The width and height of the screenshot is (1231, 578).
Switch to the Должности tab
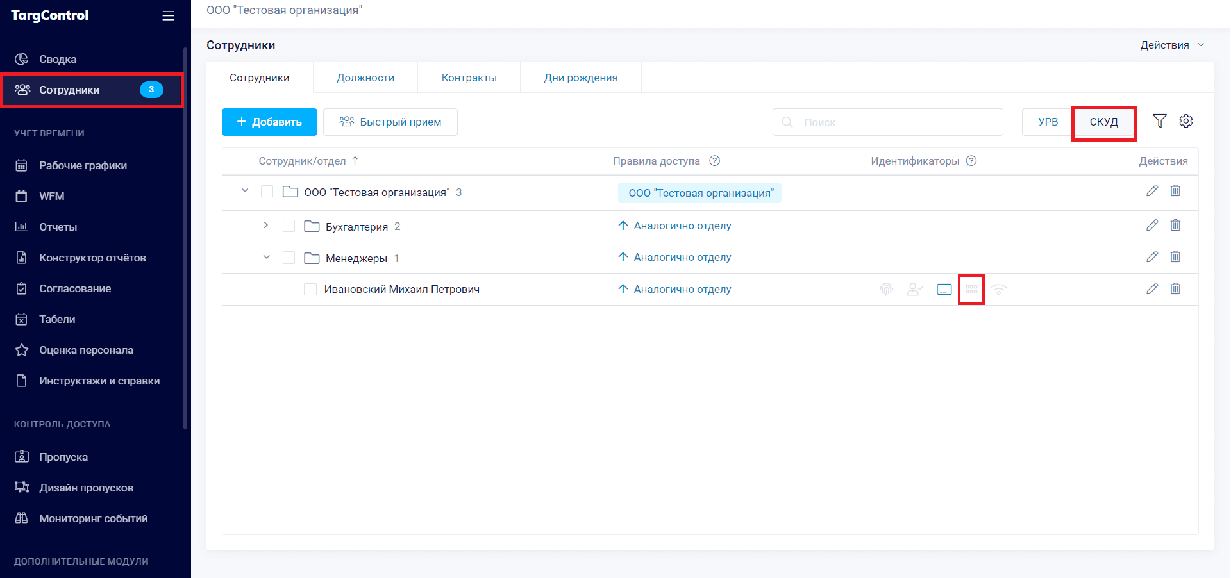(x=365, y=77)
